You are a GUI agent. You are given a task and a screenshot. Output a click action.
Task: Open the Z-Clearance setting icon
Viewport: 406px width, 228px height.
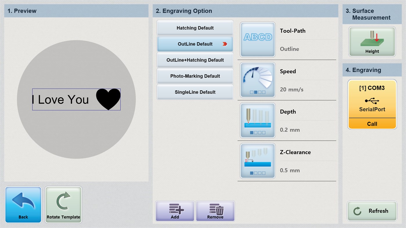point(257,160)
